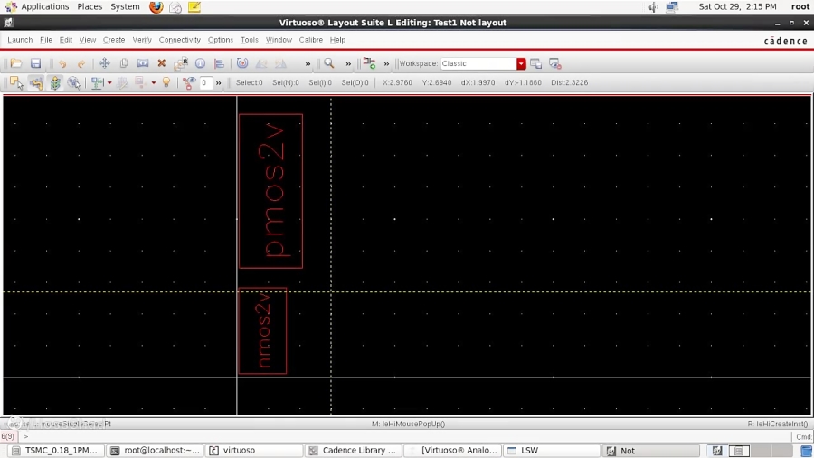814x458 pixels.
Task: Open the Edit menu
Action: pos(65,40)
